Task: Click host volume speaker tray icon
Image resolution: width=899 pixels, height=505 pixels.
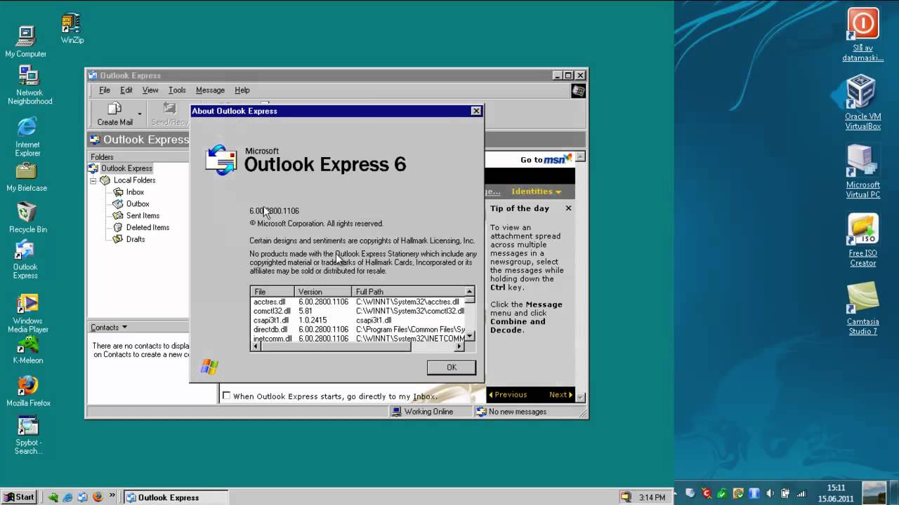Action: pos(770,493)
